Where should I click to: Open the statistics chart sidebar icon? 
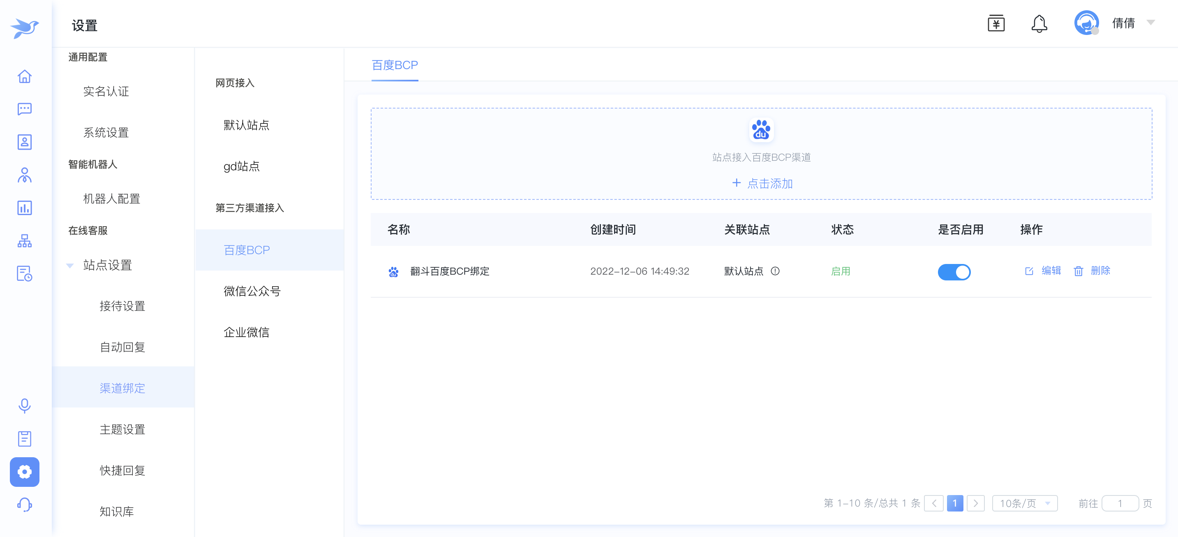24,208
